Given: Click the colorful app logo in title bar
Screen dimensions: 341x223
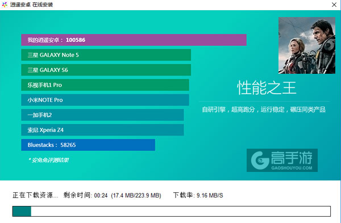Looking at the screenshot, I should [x=5, y=5].
